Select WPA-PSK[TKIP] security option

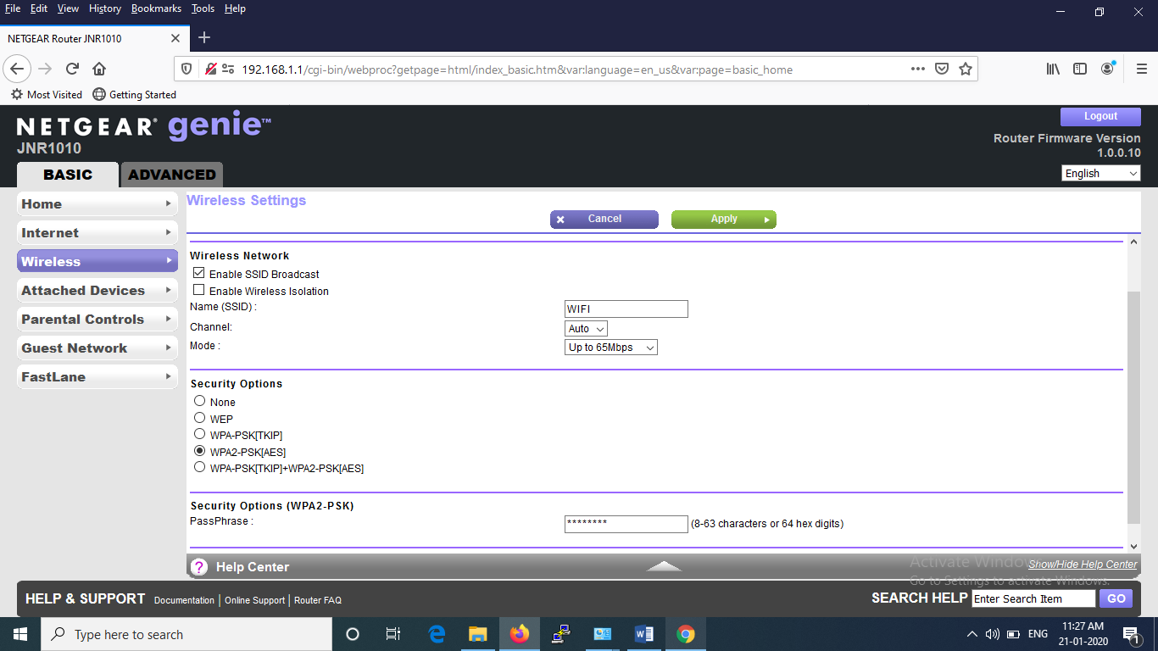199,434
